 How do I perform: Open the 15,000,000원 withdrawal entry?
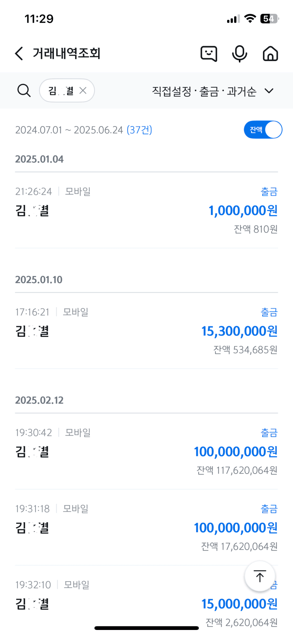146,603
